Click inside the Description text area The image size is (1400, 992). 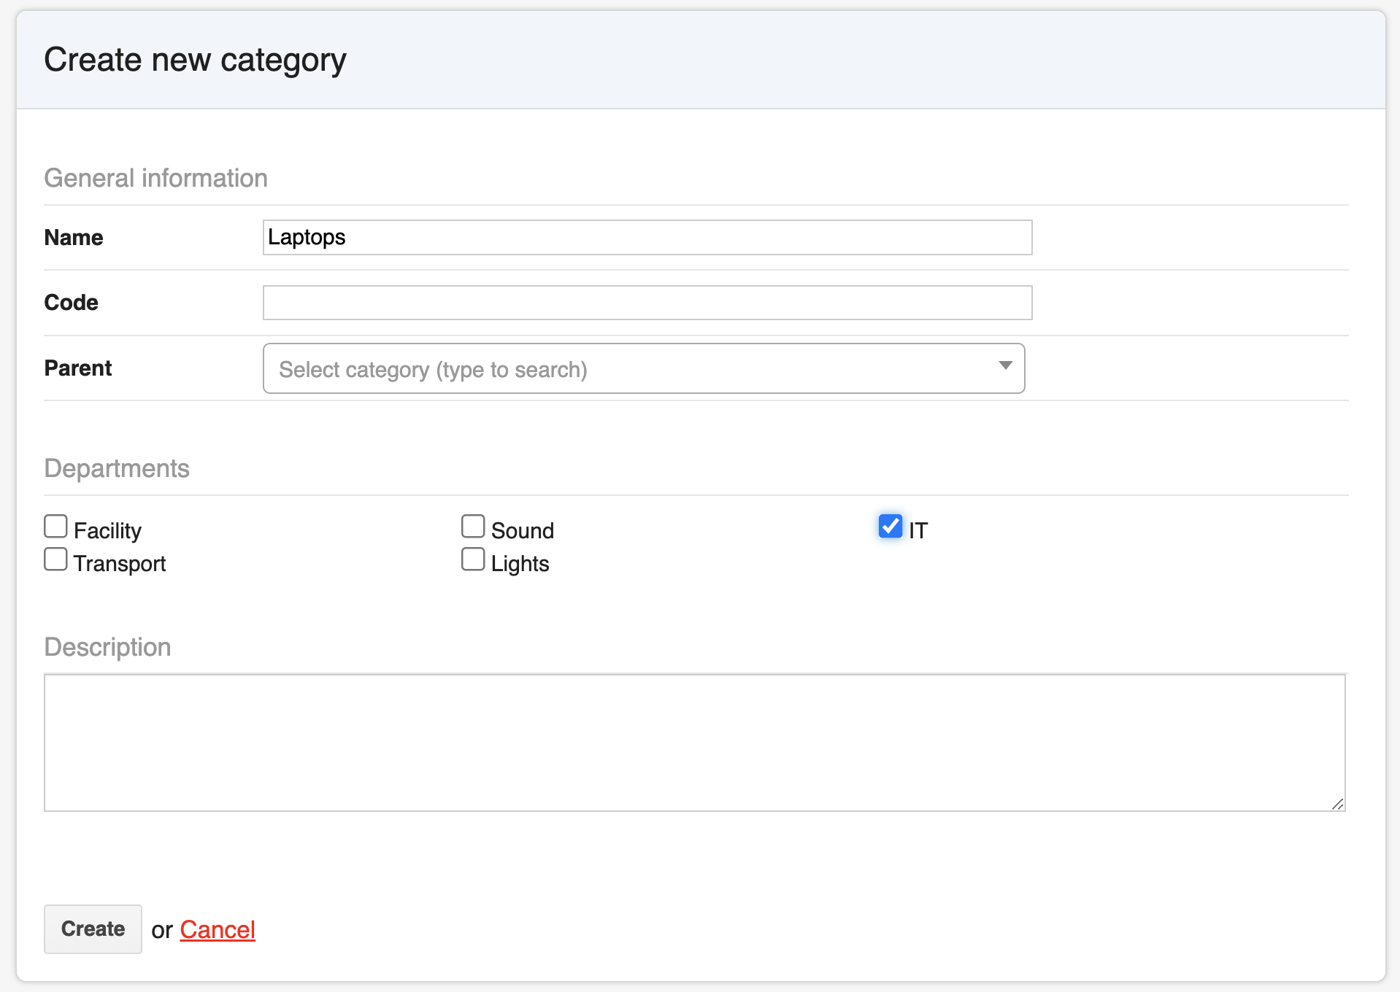click(x=693, y=743)
